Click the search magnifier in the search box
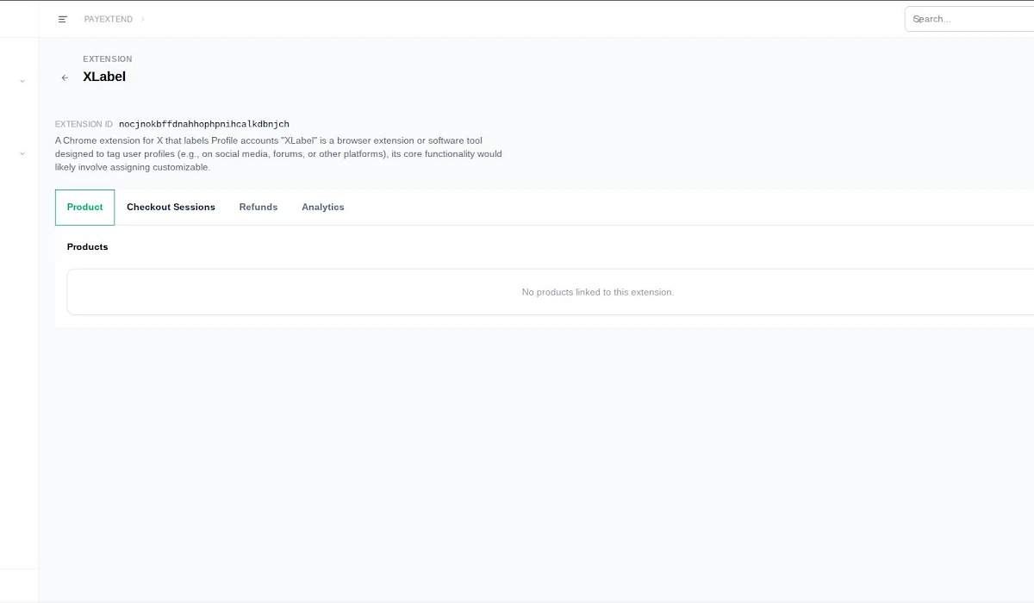The height and width of the screenshot is (603, 1034). click(x=916, y=18)
